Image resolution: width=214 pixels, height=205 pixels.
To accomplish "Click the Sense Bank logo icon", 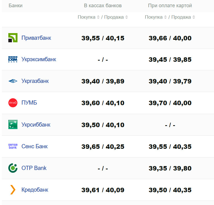I will 13,146.
